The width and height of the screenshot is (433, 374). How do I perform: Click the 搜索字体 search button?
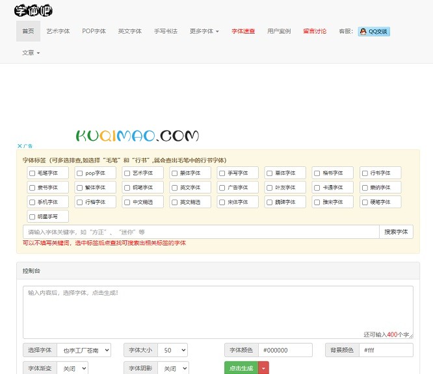pos(396,232)
